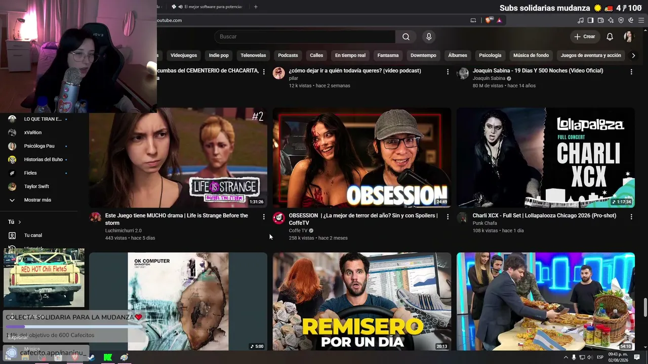This screenshot has width=648, height=364.
Task: Open Tu canal in the sidebar
Action: [x=33, y=236]
